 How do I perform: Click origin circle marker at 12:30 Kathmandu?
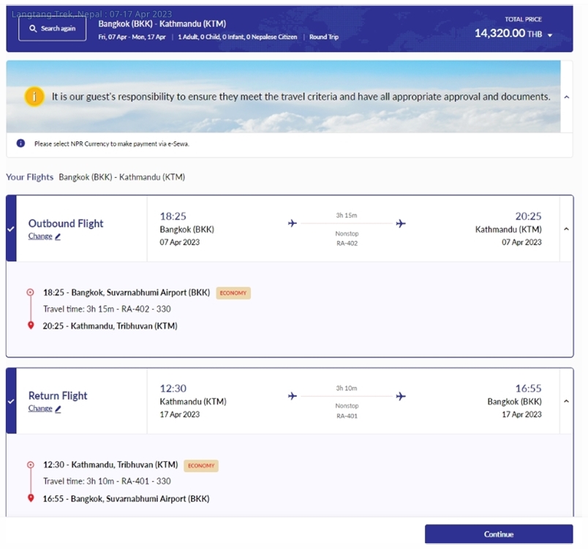coord(31,465)
